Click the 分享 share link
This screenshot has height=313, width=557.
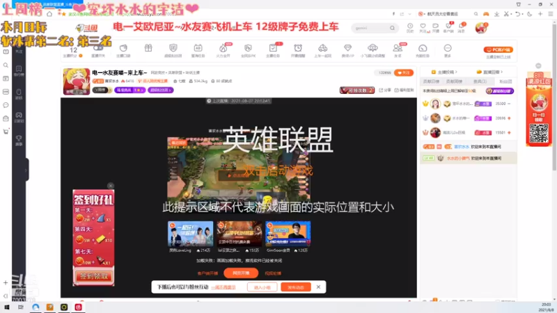(x=385, y=90)
